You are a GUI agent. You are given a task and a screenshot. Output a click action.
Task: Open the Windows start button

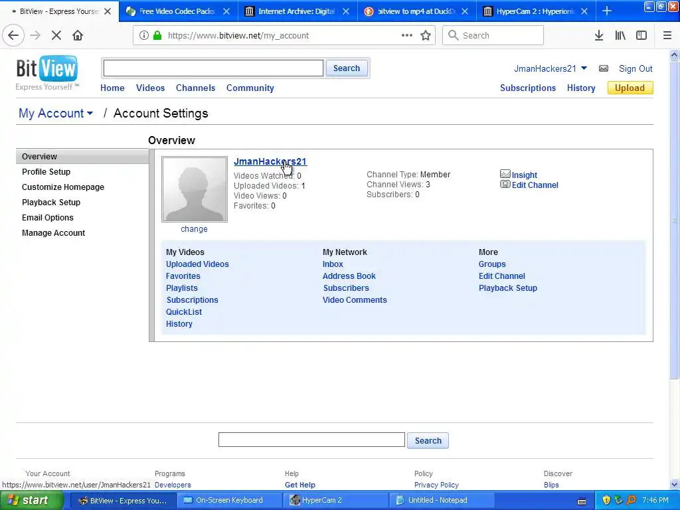32,501
